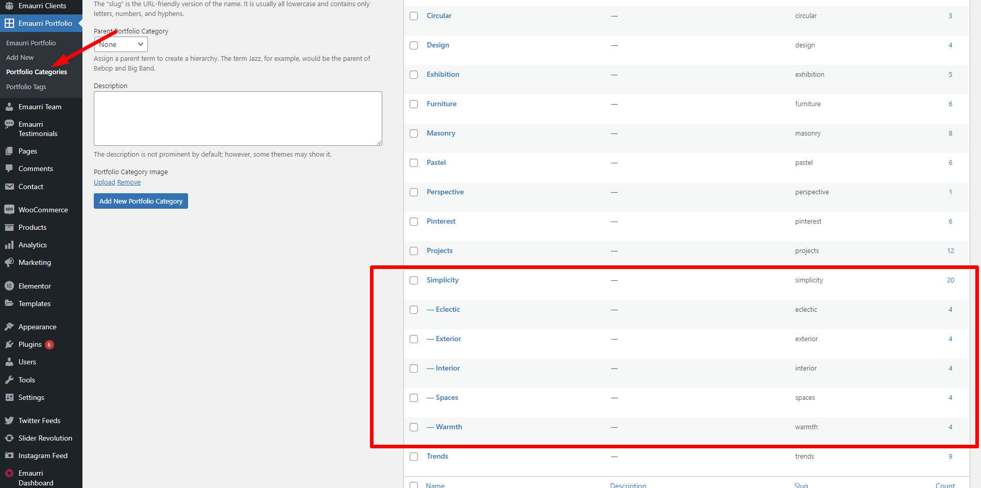Click the Contact envelope icon
Image resolution: width=981 pixels, height=488 pixels.
tap(9, 187)
